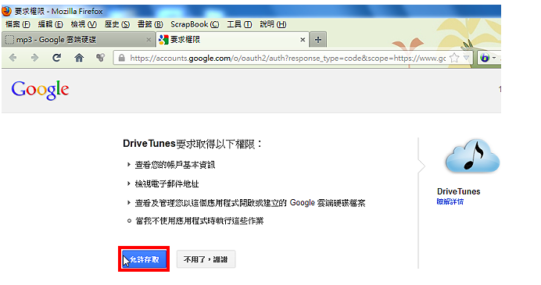Screen dimensions: 541x285
Task: Go to home page icon
Action: coord(79,58)
